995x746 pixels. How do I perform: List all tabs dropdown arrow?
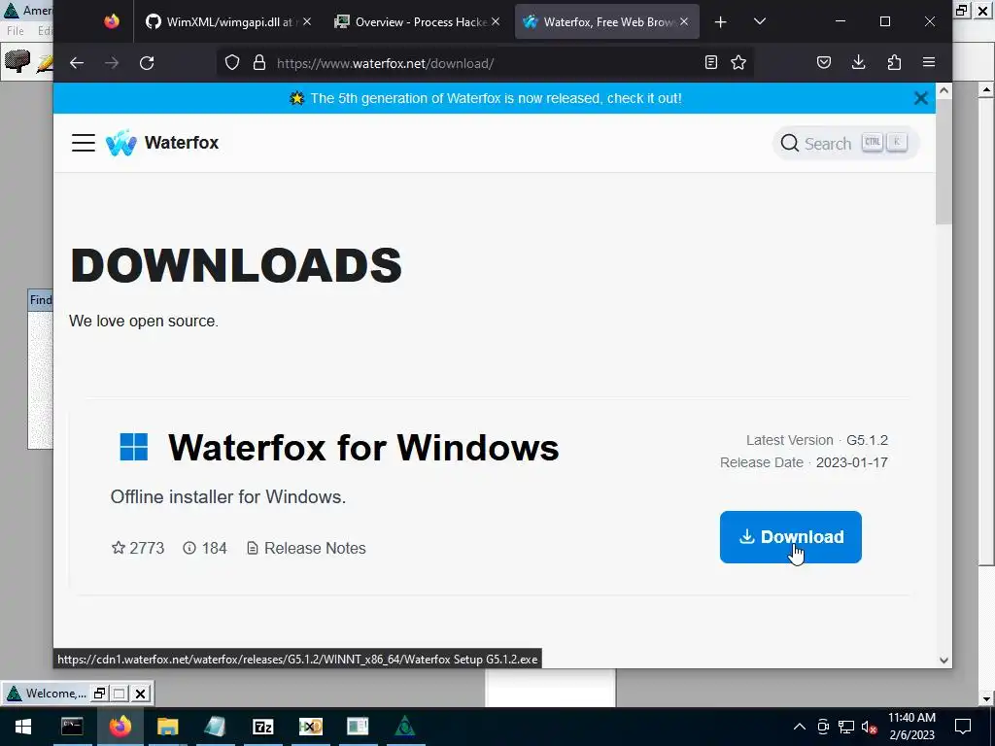coord(760,21)
